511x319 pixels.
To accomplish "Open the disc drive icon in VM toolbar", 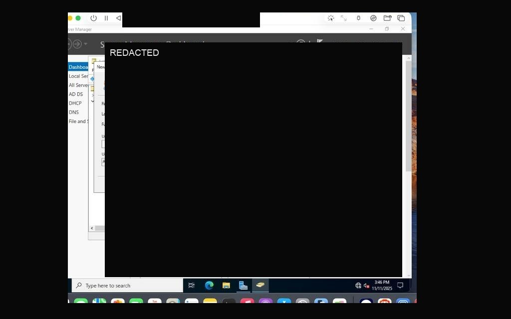I will pyautogui.click(x=373, y=18).
